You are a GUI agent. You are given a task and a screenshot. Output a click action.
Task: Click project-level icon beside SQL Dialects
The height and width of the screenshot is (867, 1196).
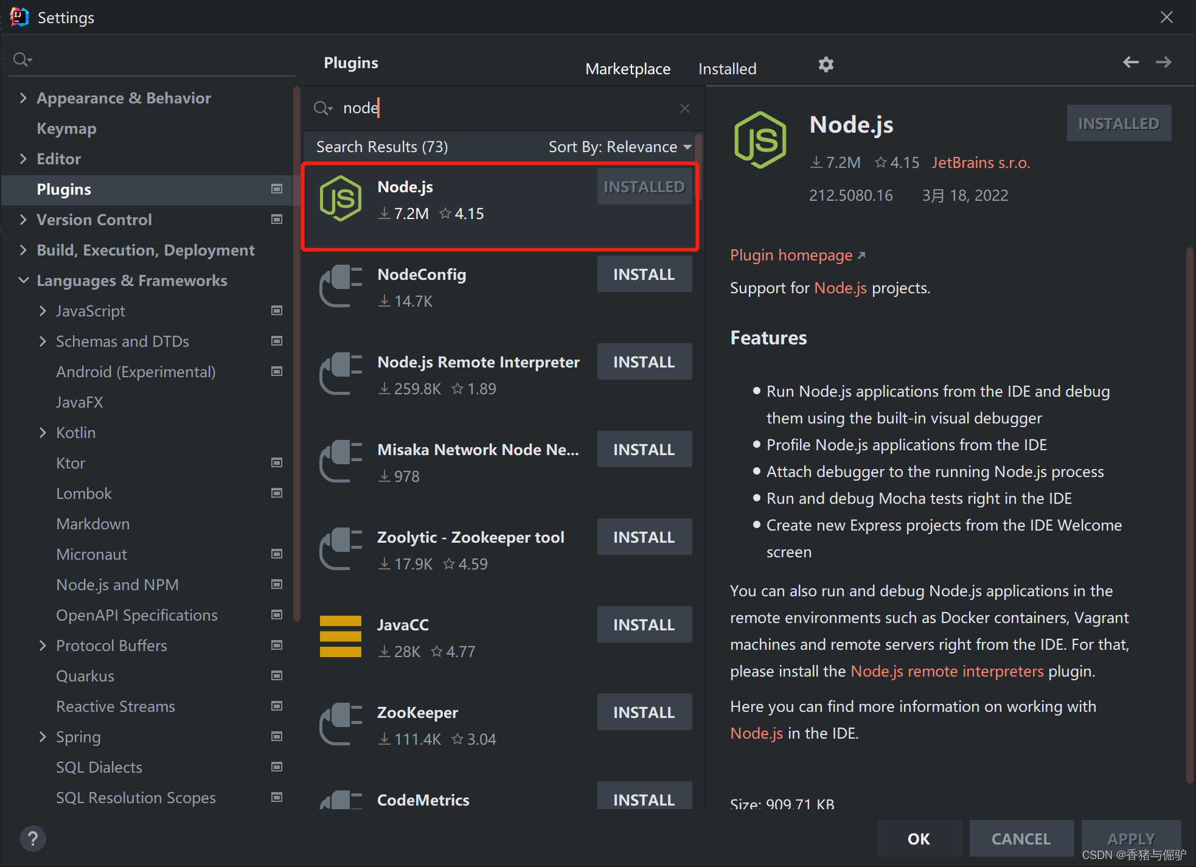277,767
